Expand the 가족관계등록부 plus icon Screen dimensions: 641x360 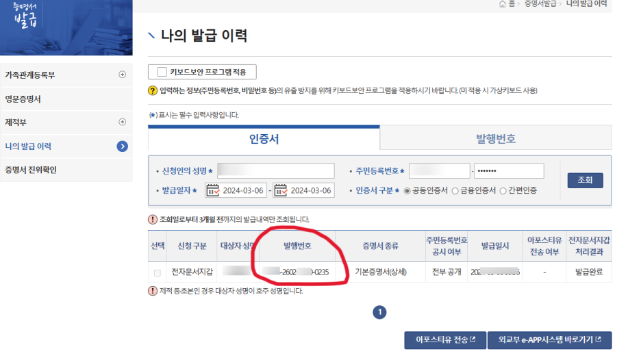(122, 75)
